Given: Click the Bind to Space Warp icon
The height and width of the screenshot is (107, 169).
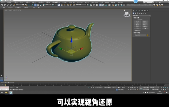Looking at the screenshot, I should pyautogui.click(x=14, y=5).
